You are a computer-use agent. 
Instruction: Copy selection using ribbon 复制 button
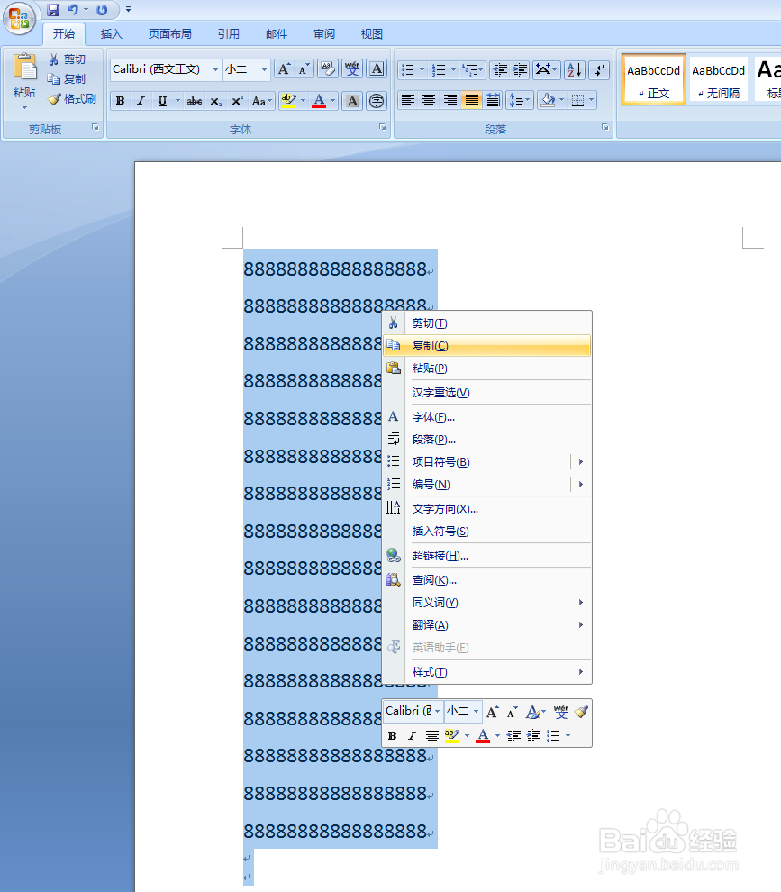point(68,79)
